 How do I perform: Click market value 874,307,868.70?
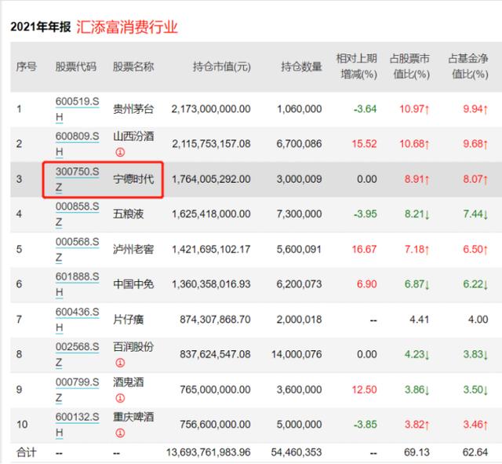pyautogui.click(x=215, y=320)
